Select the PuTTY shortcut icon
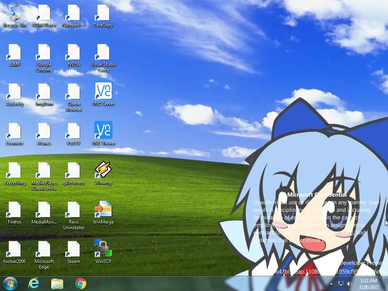The image size is (388, 291). click(74, 134)
